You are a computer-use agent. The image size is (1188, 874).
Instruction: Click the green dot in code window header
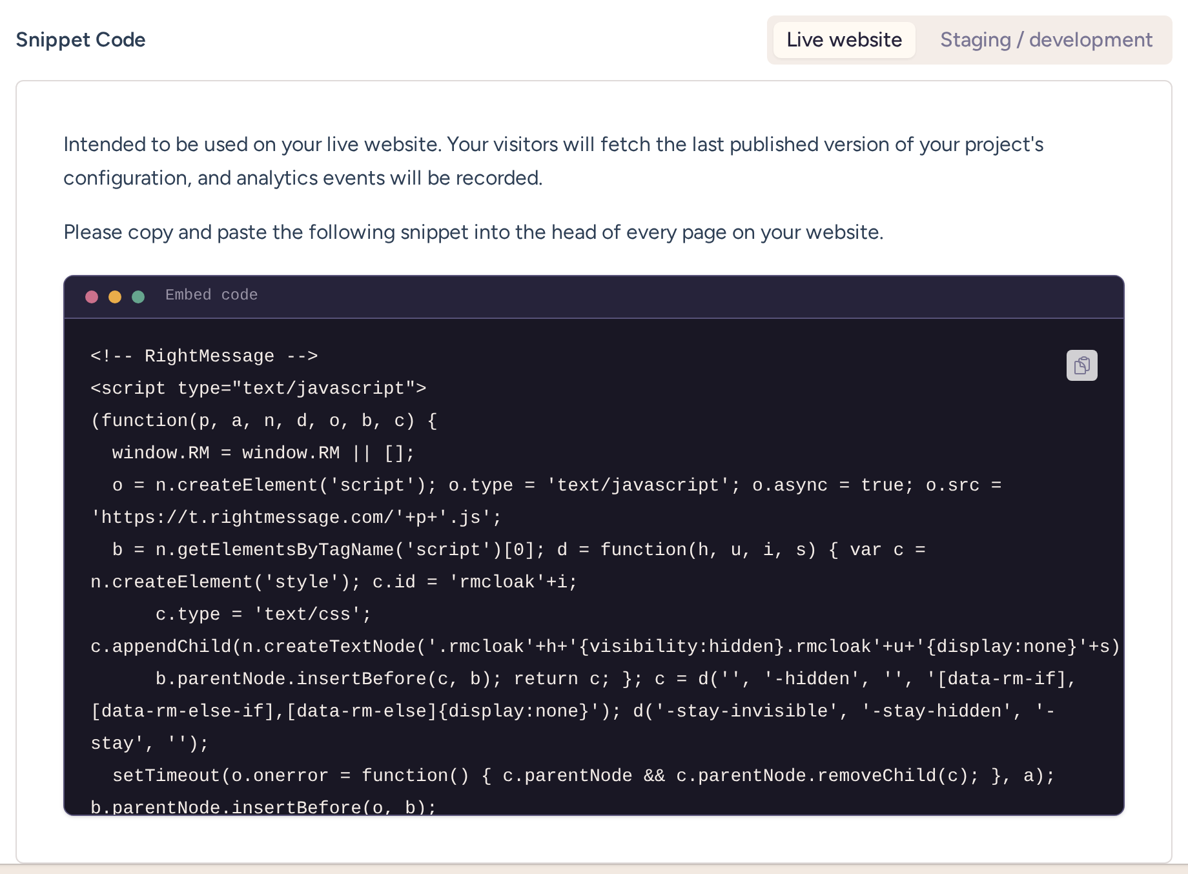click(138, 296)
